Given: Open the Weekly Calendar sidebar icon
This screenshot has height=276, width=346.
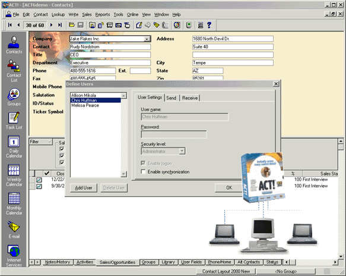Looking at the screenshot, I should pyautogui.click(x=14, y=175).
